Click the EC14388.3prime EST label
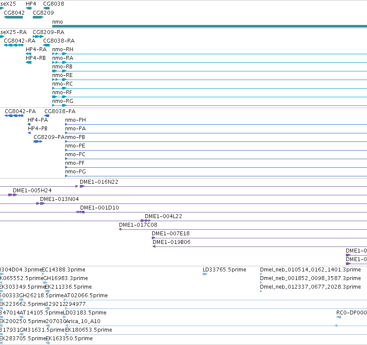 pyautogui.click(x=63, y=270)
